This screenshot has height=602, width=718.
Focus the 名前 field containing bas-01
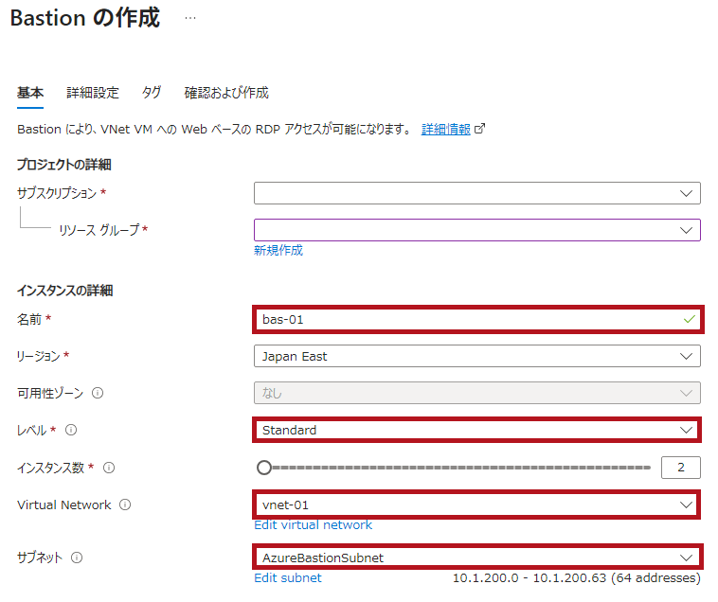click(x=477, y=319)
